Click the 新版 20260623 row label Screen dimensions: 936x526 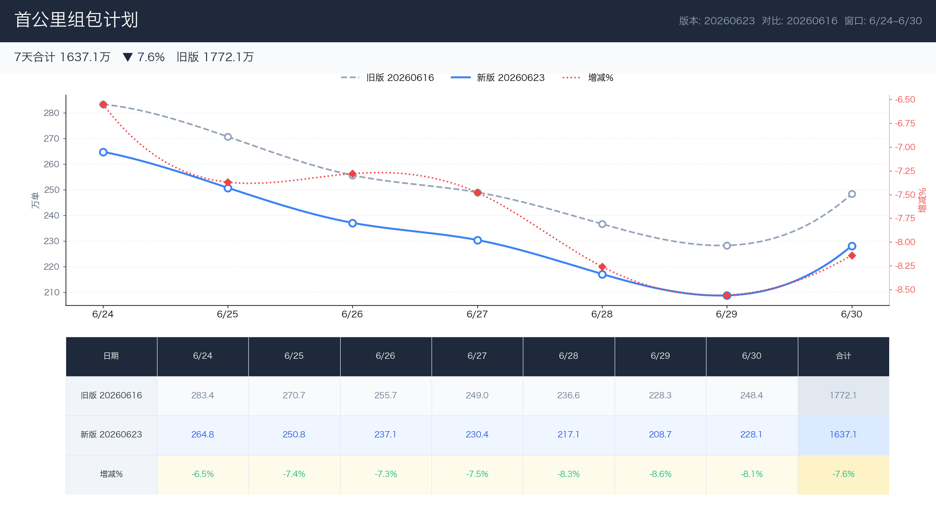click(111, 435)
